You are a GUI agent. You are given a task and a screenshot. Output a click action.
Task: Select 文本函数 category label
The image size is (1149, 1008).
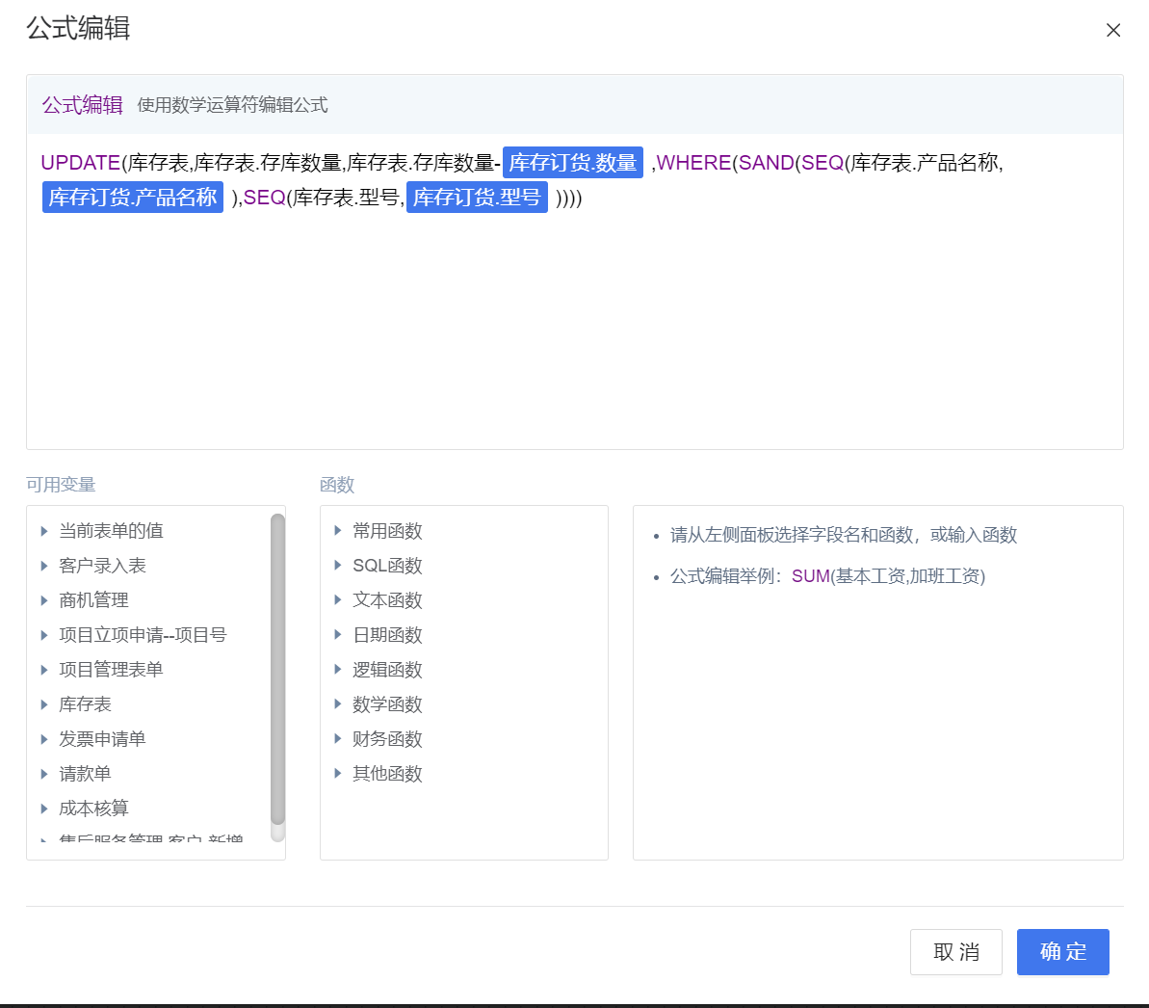[387, 599]
